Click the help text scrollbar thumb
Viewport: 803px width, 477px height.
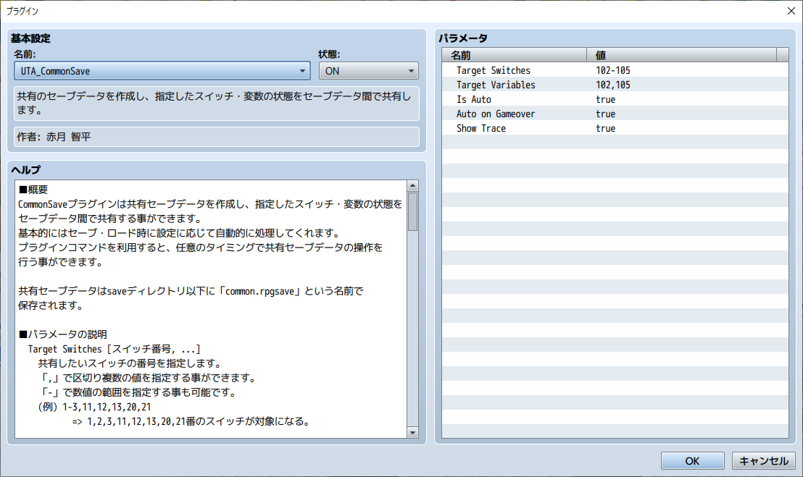pos(413,211)
